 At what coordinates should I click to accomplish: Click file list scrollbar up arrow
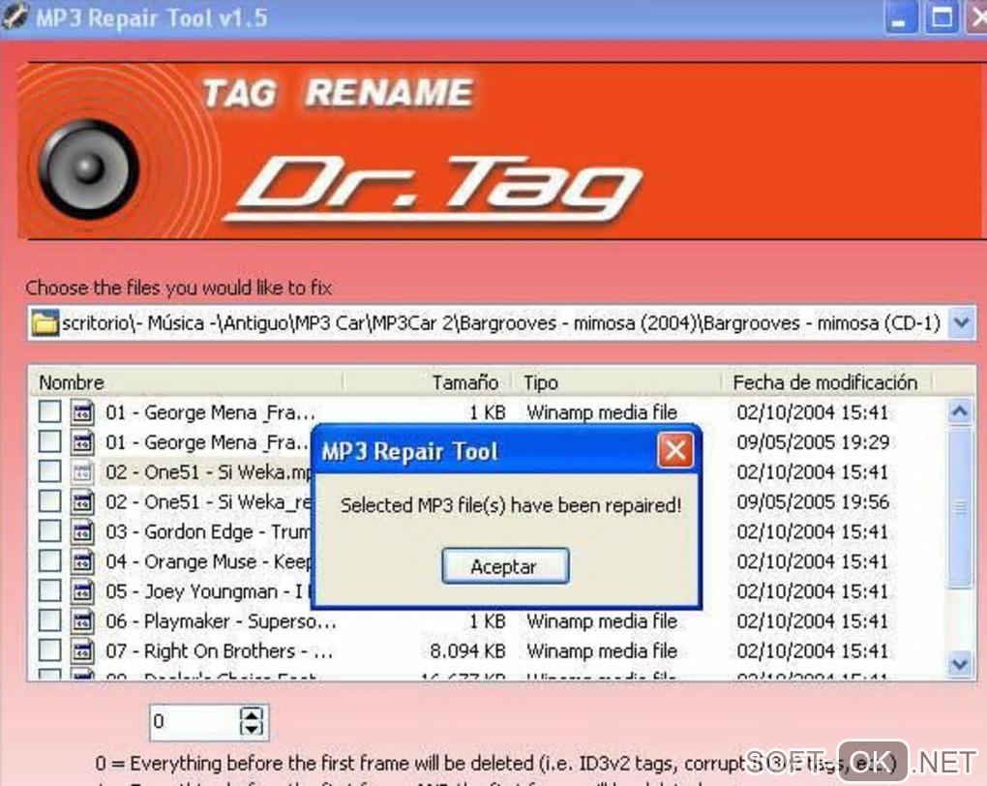pyautogui.click(x=960, y=412)
